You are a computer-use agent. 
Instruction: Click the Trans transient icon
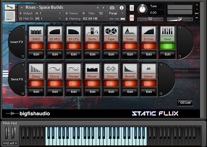(130, 32)
